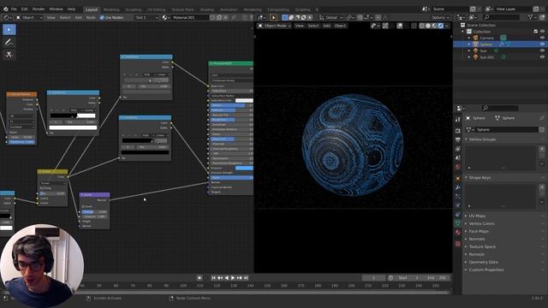Toggle Sun.001 visibility eye in outliner
The width and height of the screenshot is (548, 308).
point(542,57)
